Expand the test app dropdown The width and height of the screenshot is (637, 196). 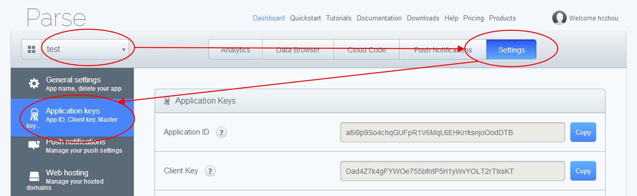pos(85,49)
